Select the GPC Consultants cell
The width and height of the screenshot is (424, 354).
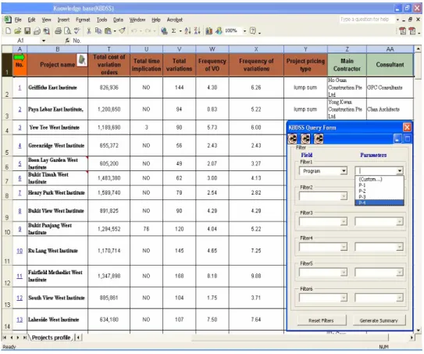point(390,88)
